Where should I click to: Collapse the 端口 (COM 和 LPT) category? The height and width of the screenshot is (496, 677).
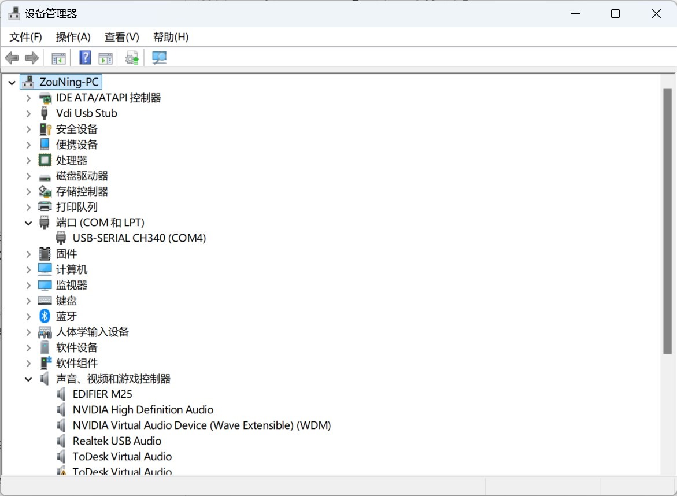tap(28, 223)
